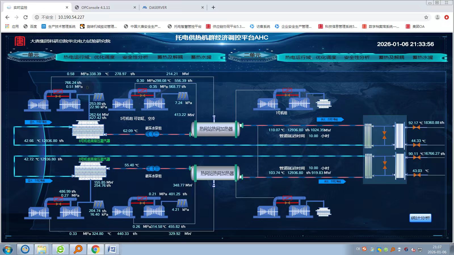This screenshot has height=255, width=454.
Task: Click the valve next to 92.17 ℃ reading
Action: pyautogui.click(x=416, y=127)
